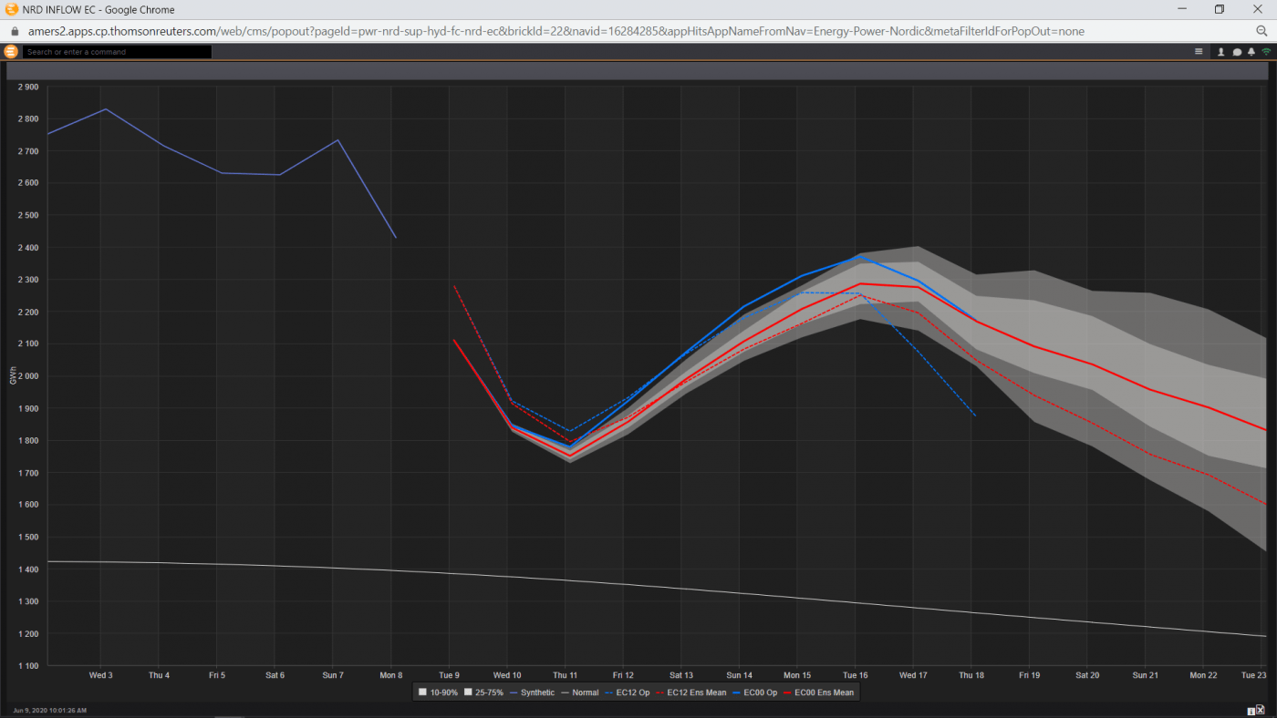This screenshot has height=718, width=1277.
Task: Click the 'Sun 21' x-axis date label
Action: pyautogui.click(x=1146, y=675)
